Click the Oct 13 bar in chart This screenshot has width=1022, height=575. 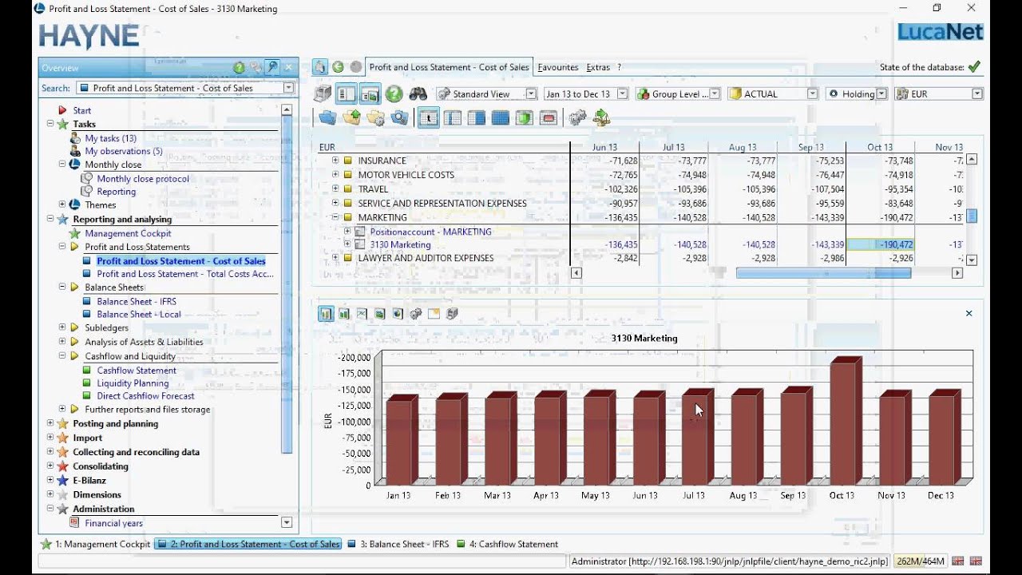pos(845,422)
